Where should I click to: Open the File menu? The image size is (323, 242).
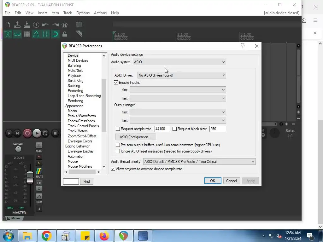pyautogui.click(x=8, y=13)
